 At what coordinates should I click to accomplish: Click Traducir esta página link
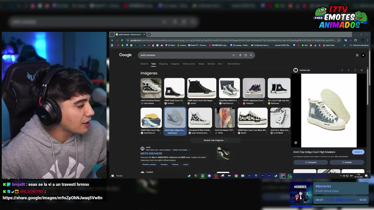pyautogui.click(x=180, y=150)
